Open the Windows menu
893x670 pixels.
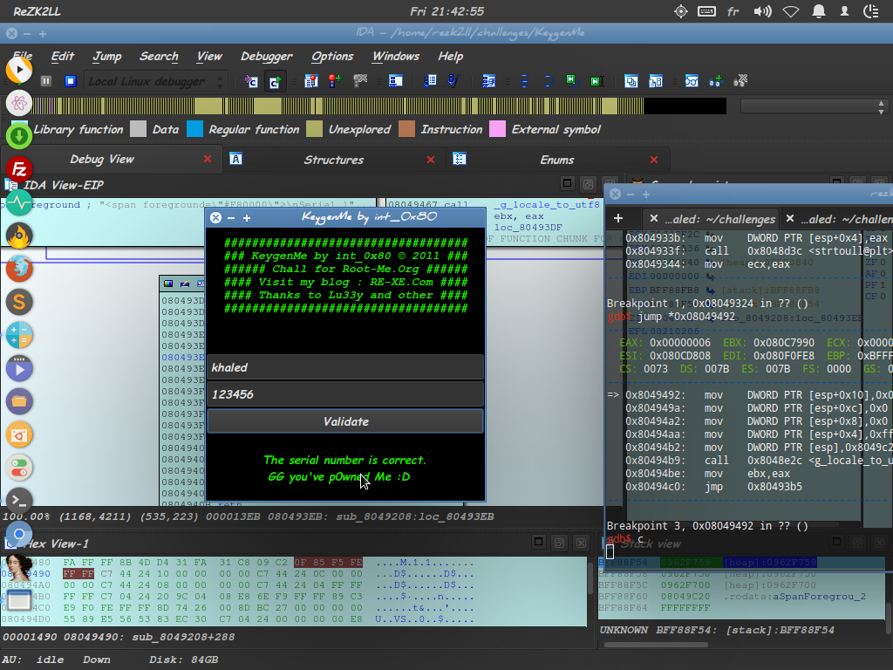[396, 57]
